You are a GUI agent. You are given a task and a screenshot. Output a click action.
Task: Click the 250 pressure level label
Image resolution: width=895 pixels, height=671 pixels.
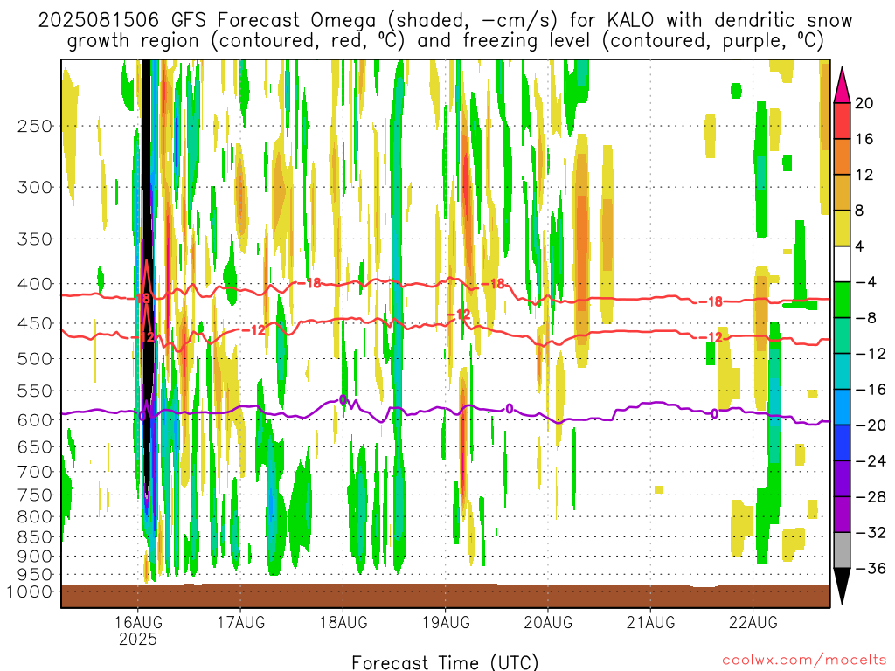35,126
